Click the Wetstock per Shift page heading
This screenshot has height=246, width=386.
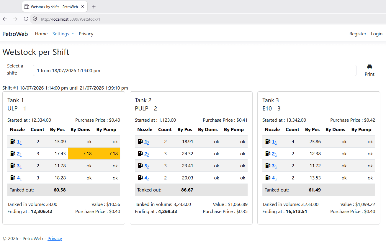pyautogui.click(x=36, y=52)
